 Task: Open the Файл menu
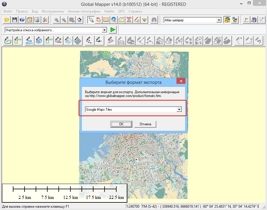(8, 11)
